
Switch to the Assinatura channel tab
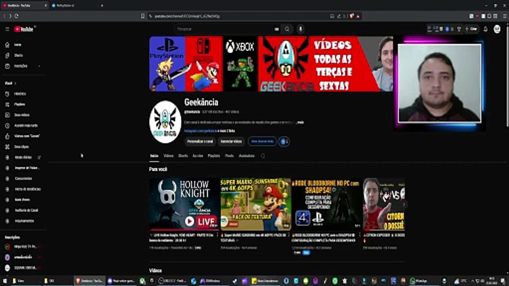tap(247, 156)
